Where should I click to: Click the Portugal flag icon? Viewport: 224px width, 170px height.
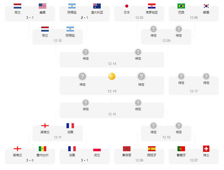[x=181, y=149]
